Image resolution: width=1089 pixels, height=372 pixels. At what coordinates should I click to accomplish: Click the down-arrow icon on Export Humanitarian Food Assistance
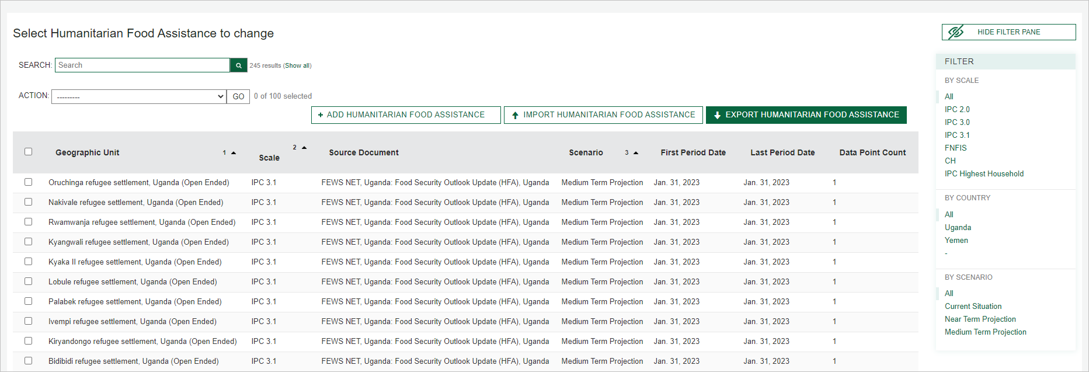click(x=717, y=115)
